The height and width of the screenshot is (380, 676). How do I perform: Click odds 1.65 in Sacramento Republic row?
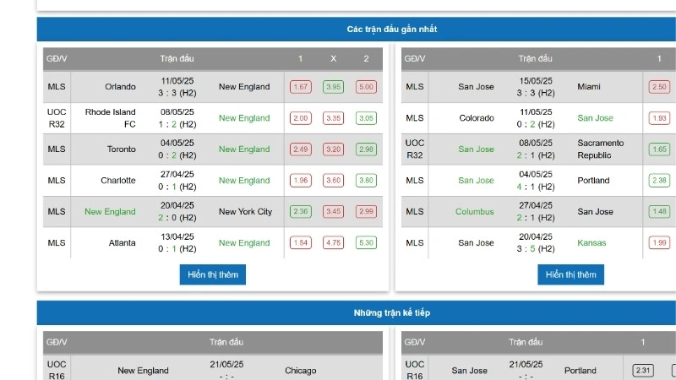point(659,149)
